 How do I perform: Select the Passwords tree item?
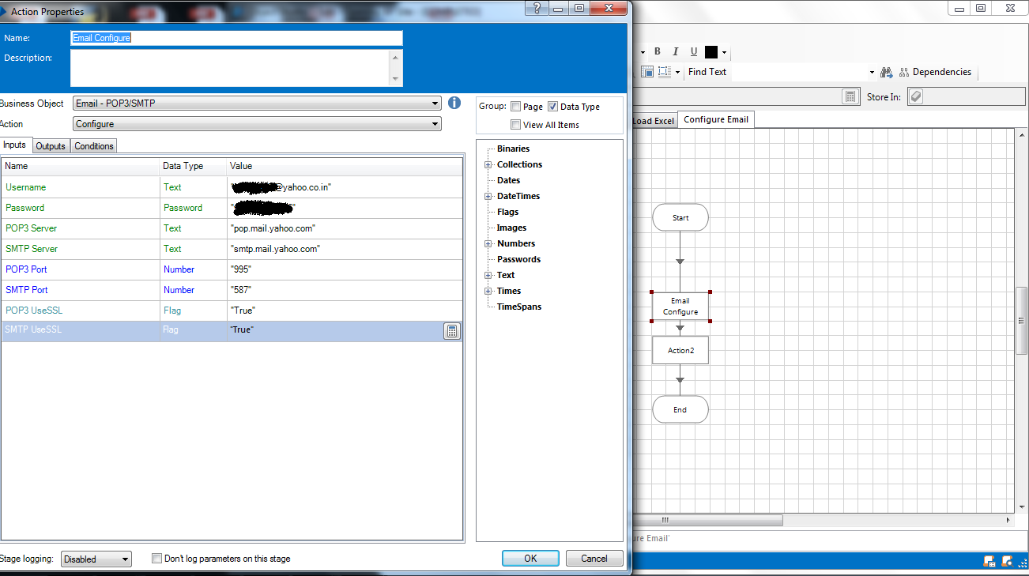pos(518,259)
